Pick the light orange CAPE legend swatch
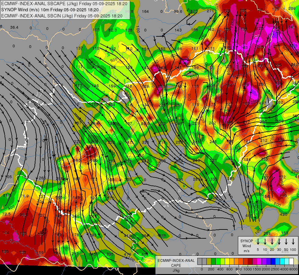Image resolution: width=299 pixels, height=275 pixels. (x=236, y=261)
